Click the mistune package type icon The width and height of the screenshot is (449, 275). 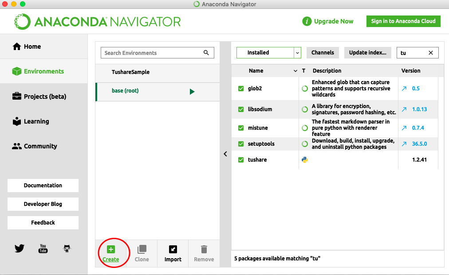pos(305,128)
